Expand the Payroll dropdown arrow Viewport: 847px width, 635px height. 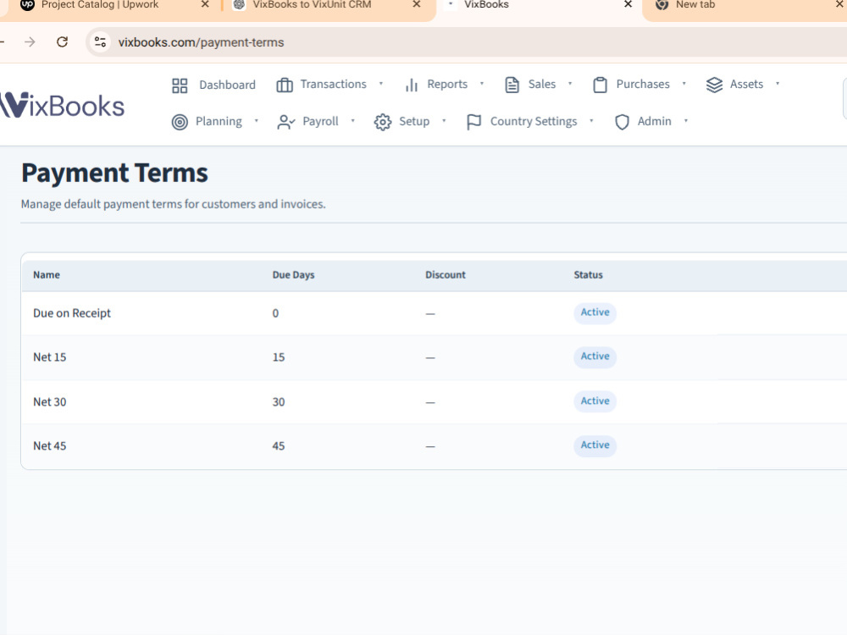[x=352, y=121]
